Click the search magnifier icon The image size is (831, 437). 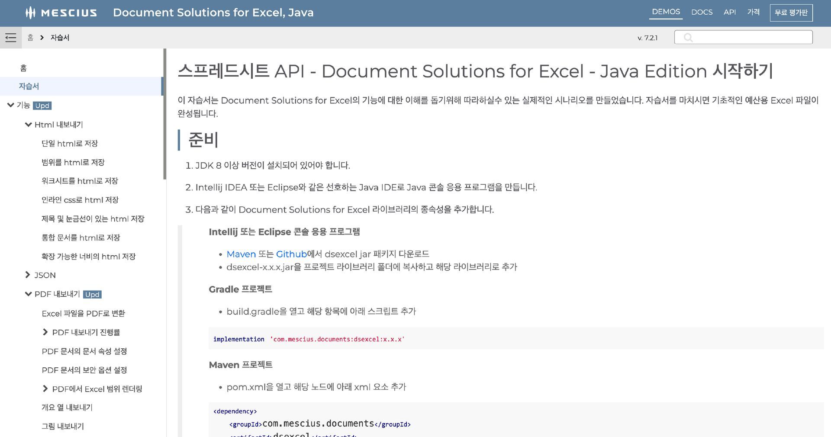[688, 38]
